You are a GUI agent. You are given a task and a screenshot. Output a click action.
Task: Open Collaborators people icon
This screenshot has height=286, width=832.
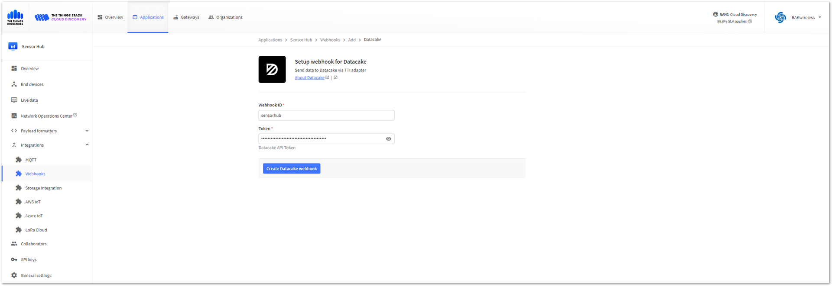[14, 244]
